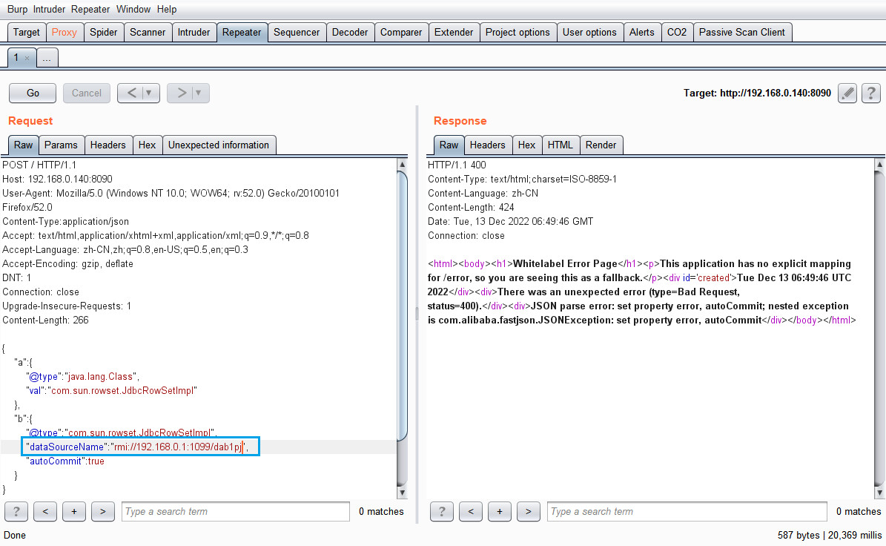
Task: Switch to the Sequencer tab
Action: click(x=297, y=32)
